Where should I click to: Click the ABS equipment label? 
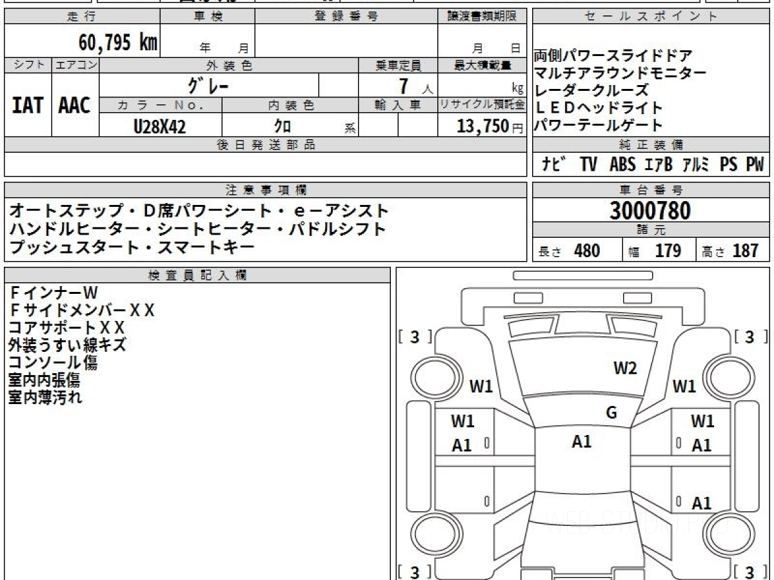tap(622, 165)
